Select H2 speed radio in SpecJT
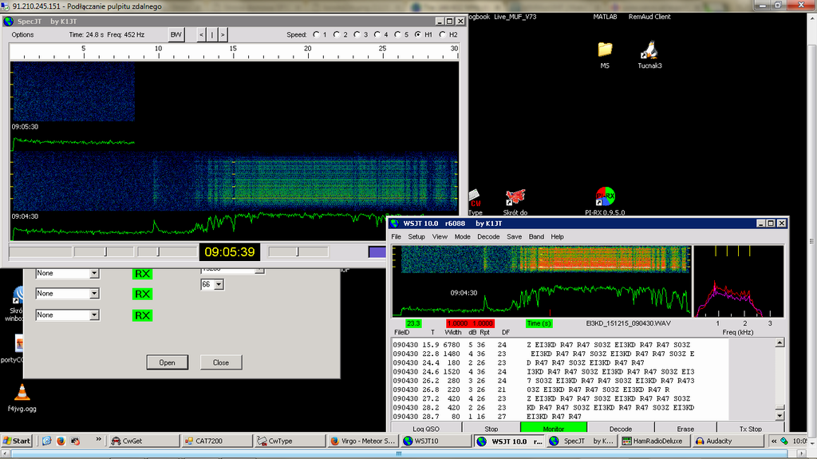Screen dimensions: 817x459 (x=442, y=34)
